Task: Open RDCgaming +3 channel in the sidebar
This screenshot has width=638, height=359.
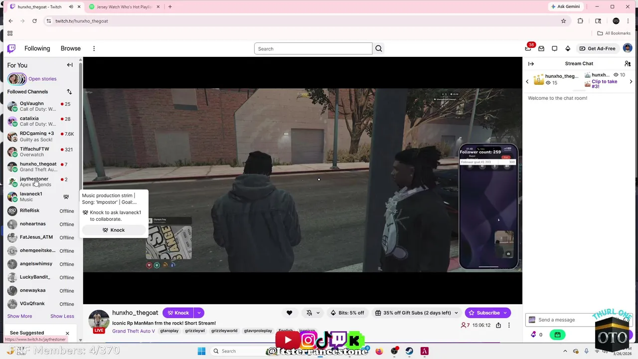Action: pos(41,136)
